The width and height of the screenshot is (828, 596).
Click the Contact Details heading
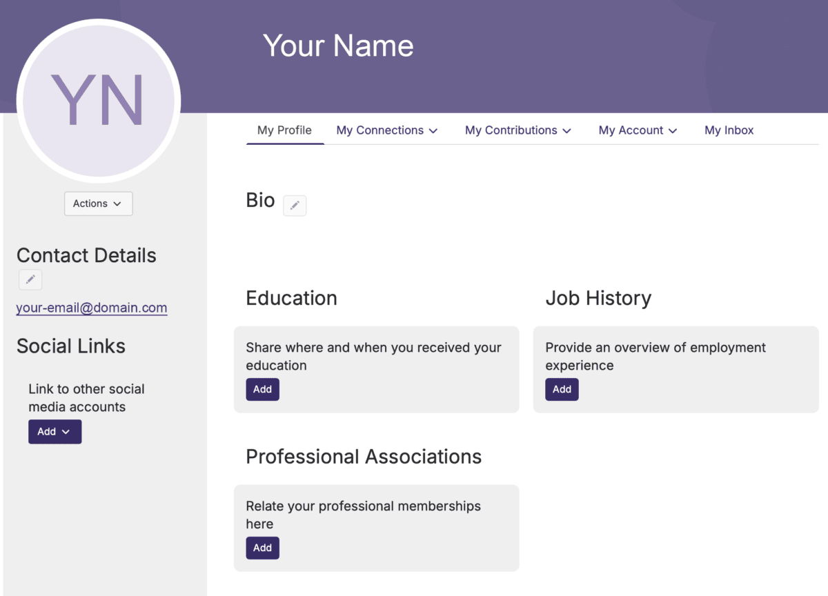[86, 255]
